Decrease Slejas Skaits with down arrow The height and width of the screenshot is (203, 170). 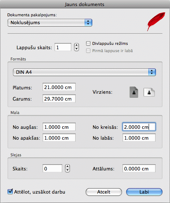(x=67, y=170)
